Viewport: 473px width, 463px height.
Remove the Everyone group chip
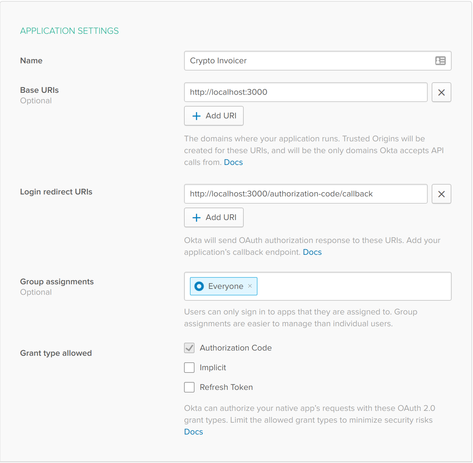[x=250, y=286]
